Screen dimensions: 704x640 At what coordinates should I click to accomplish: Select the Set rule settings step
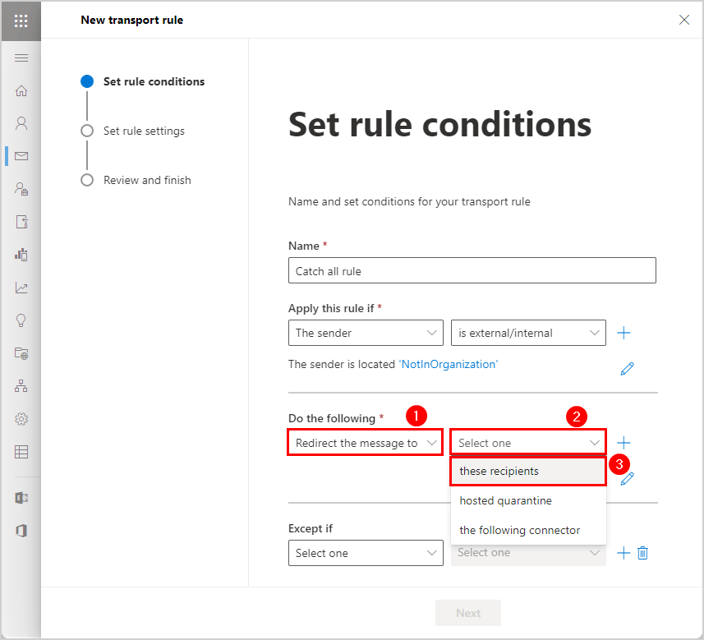click(144, 131)
